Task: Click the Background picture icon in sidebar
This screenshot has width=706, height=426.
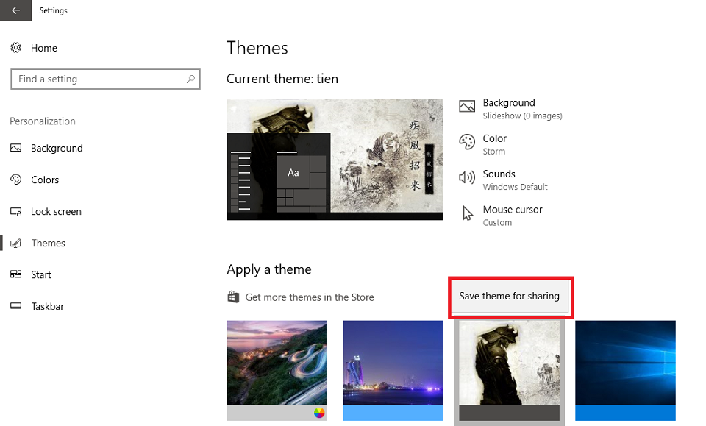Action: [x=15, y=148]
